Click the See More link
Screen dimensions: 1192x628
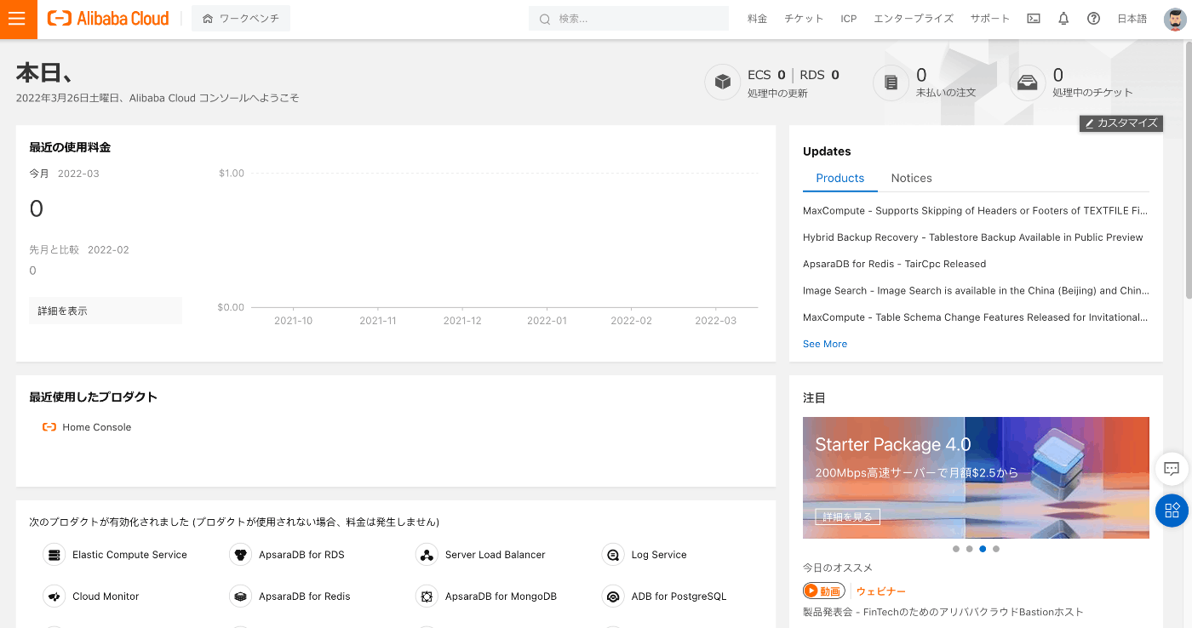click(x=825, y=344)
